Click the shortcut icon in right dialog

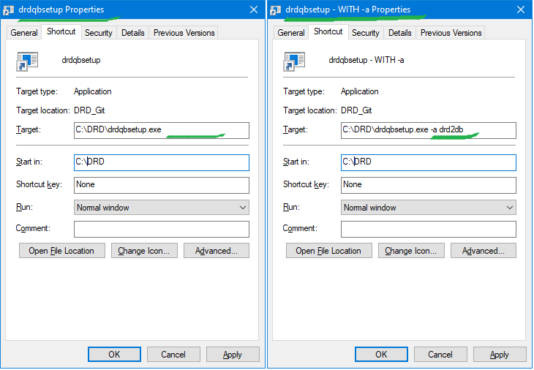pos(295,61)
